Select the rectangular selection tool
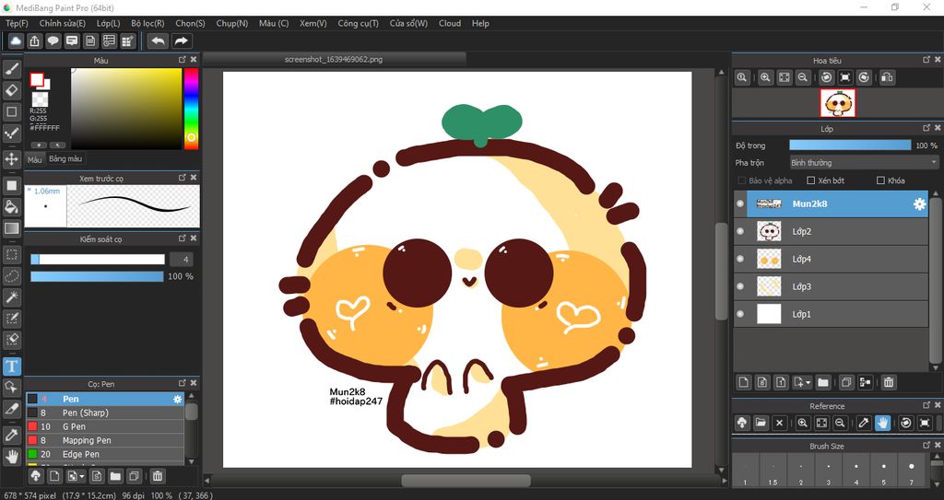The height and width of the screenshot is (500, 944). tap(11, 254)
